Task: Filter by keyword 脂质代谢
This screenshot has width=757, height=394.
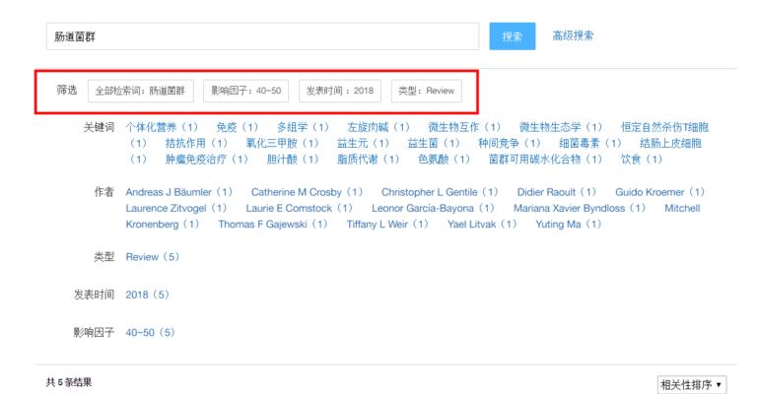Action: tap(368, 160)
